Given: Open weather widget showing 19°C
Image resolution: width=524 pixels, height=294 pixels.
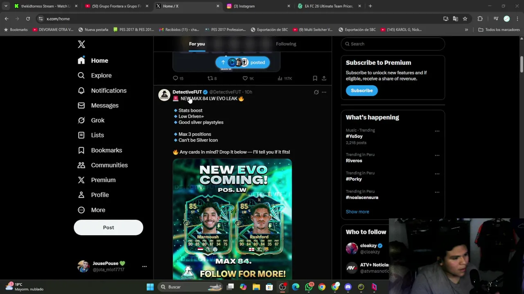Looking at the screenshot, I should (x=24, y=287).
